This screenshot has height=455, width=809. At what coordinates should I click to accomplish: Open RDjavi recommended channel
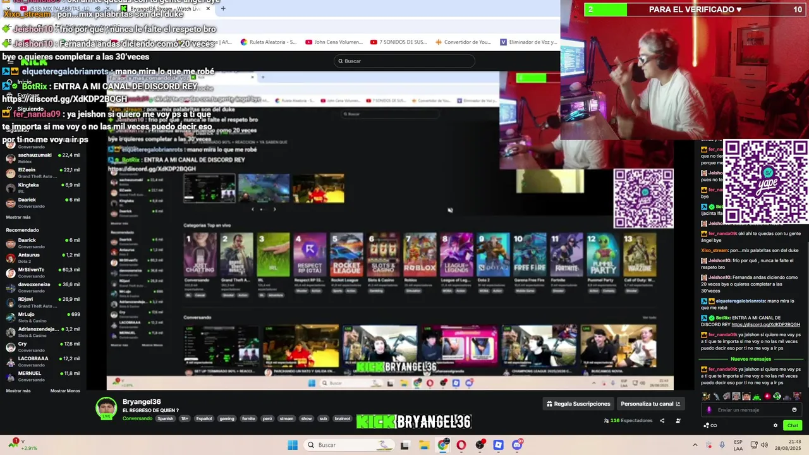tap(44, 302)
